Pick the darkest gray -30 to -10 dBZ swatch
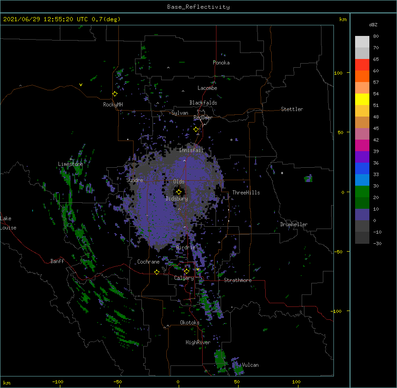 (362, 238)
